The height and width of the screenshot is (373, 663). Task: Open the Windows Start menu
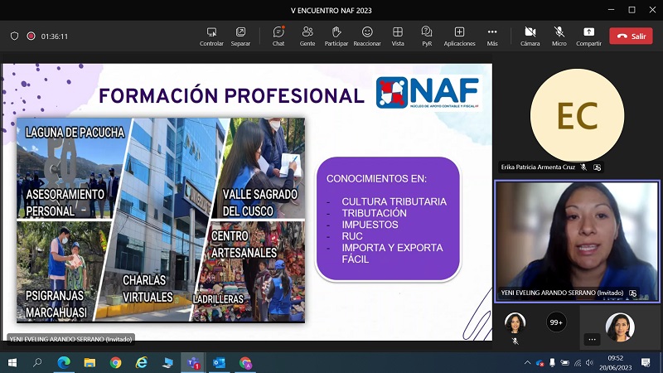(x=12, y=363)
